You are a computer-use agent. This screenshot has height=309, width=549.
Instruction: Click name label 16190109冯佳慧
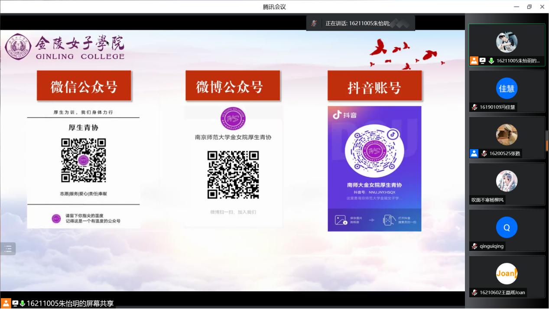(498, 107)
